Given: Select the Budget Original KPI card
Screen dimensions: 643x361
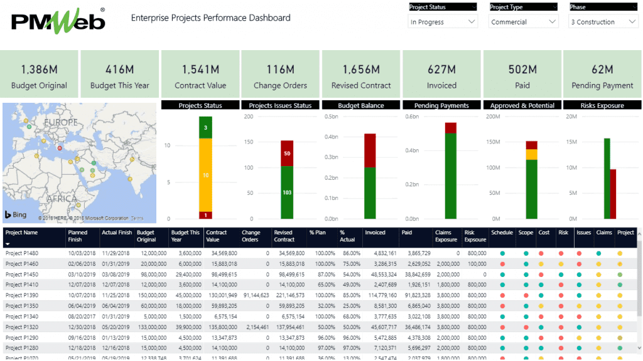Looking at the screenshot, I should pyautogui.click(x=40, y=75).
